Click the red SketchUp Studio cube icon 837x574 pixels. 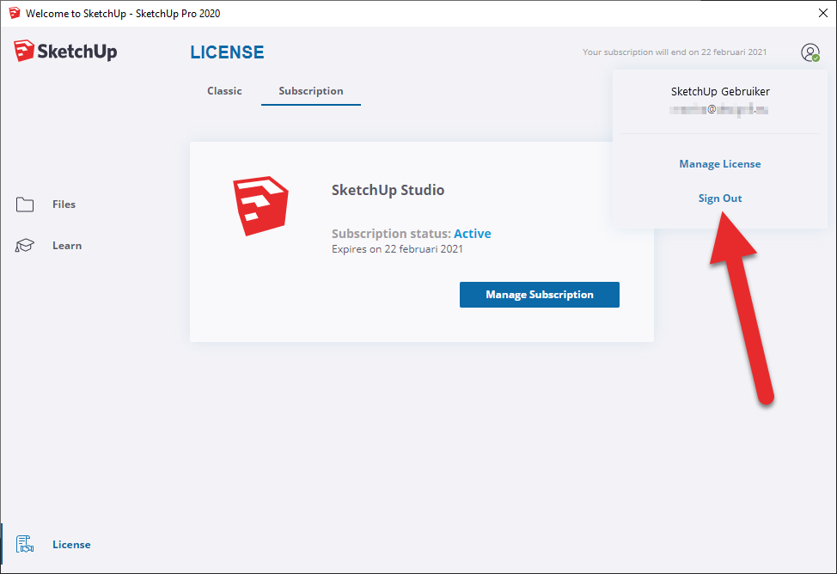(260, 205)
